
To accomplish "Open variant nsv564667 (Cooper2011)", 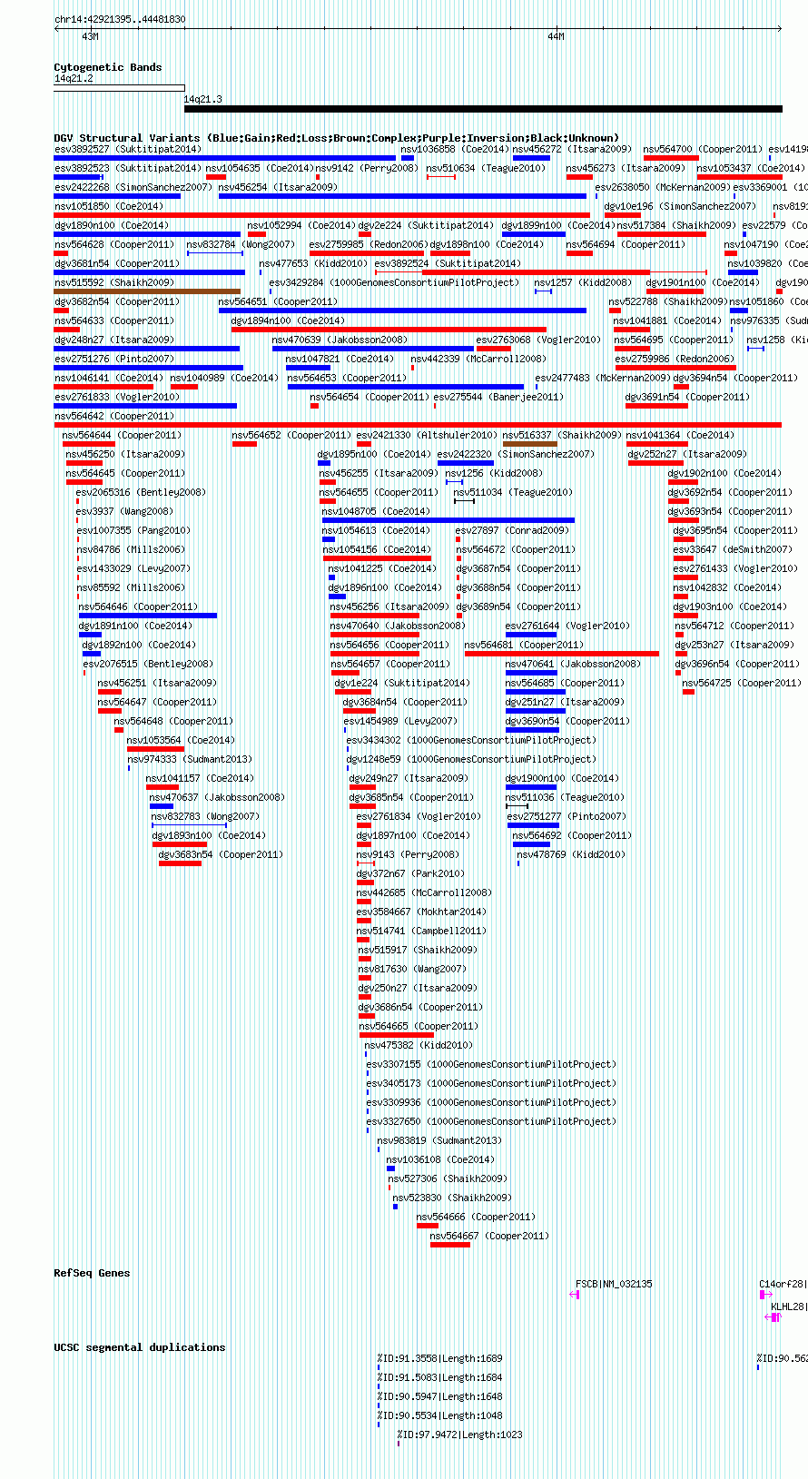I will click(489, 1236).
